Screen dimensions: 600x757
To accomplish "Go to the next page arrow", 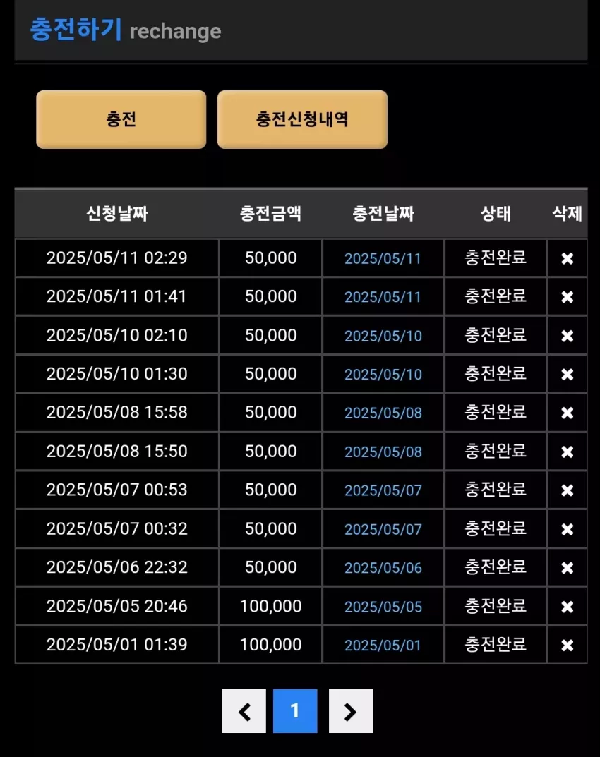I will pos(351,711).
